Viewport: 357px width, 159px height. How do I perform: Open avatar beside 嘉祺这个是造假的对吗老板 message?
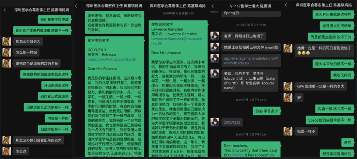pyautogui.click(x=6, y=63)
